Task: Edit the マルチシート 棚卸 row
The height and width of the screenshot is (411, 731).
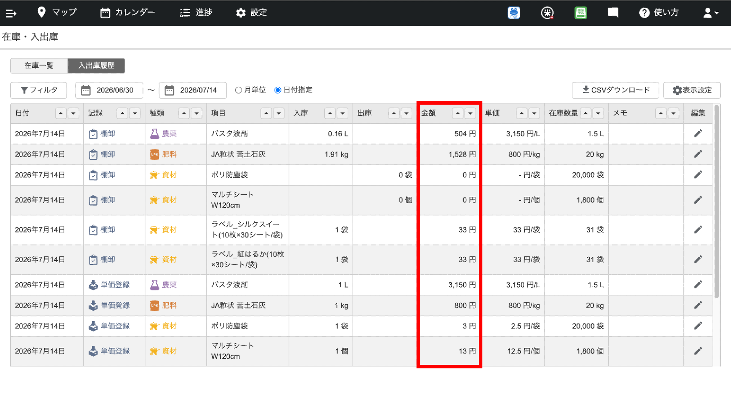Action: point(698,200)
